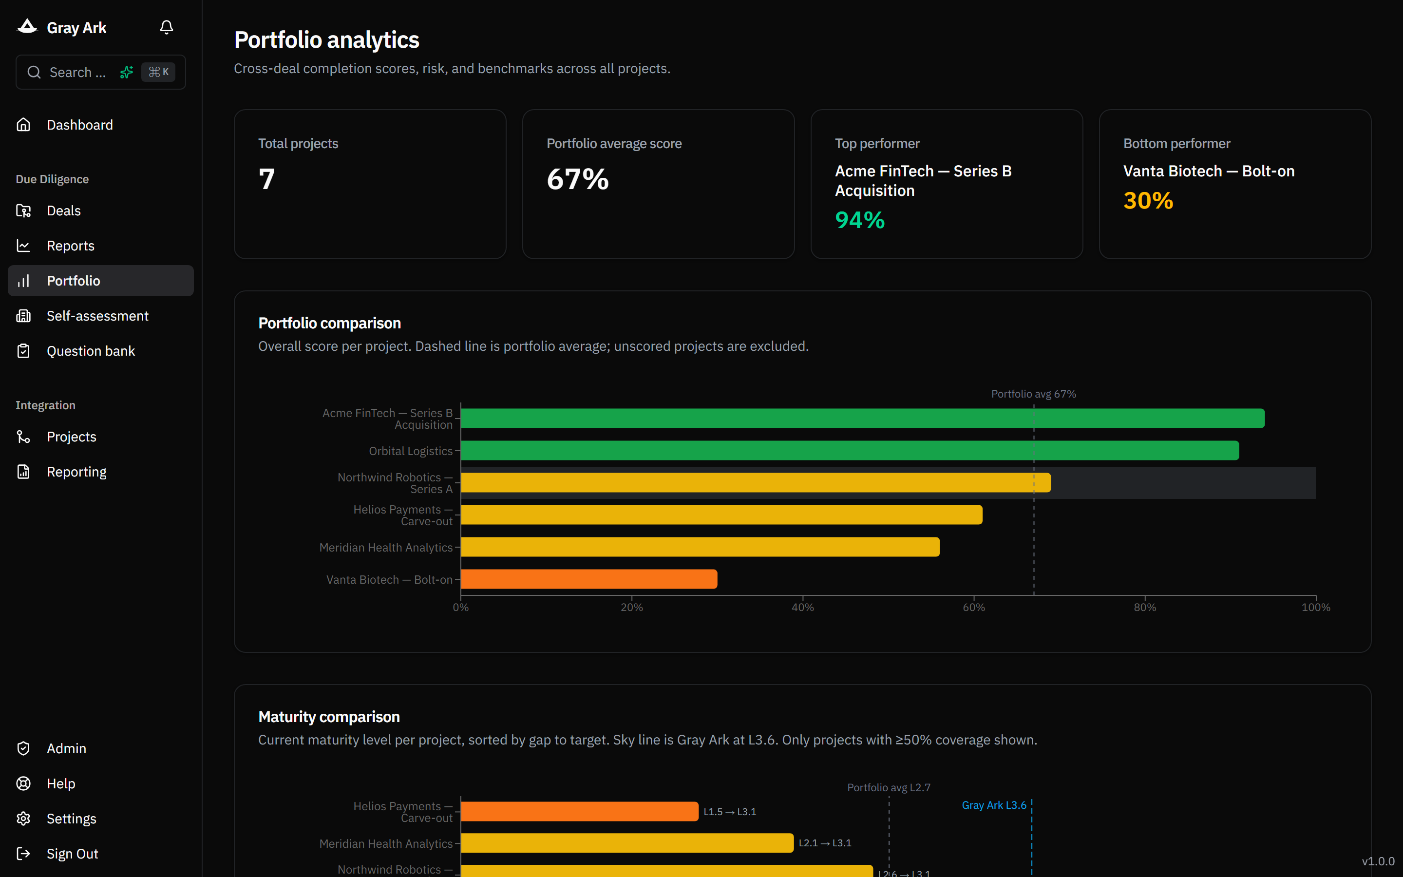Click the 'Gray Ark L3.6' label

coord(994,805)
